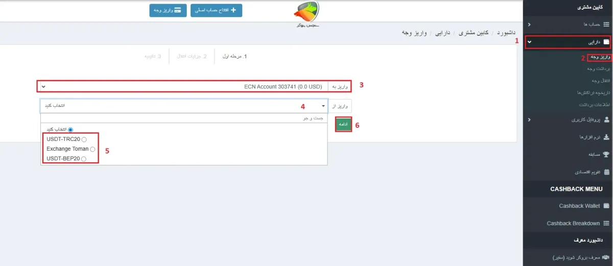Open the مسابقه sidebar menu item
613x266 pixels.
568,154
